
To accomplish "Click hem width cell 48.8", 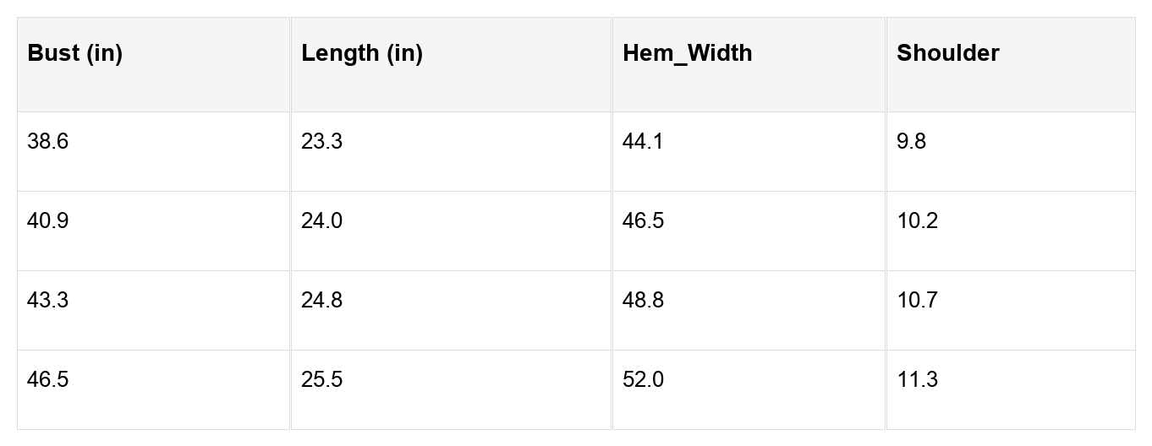I will (644, 301).
